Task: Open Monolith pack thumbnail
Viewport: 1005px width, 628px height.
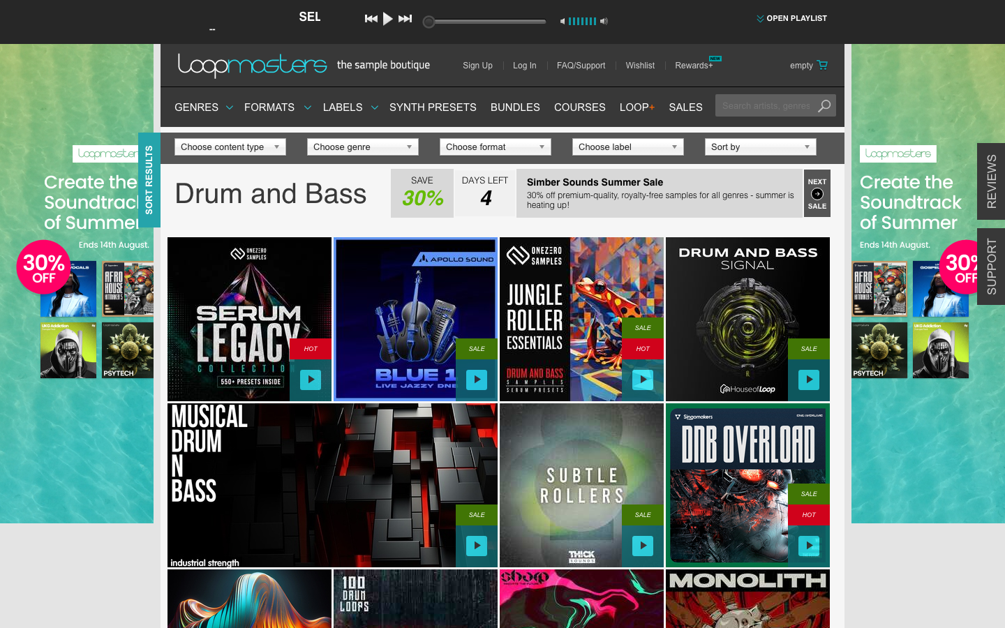Action: tap(747, 599)
